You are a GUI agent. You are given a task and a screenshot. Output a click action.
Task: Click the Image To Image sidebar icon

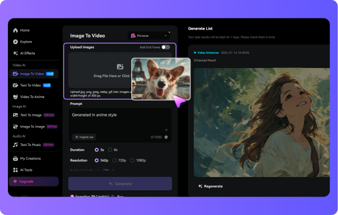(15, 126)
